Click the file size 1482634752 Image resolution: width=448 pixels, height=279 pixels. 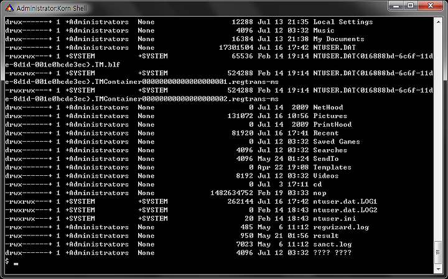click(231, 193)
